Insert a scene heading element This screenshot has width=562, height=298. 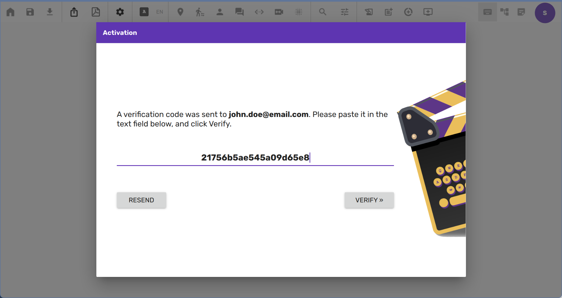(x=180, y=12)
